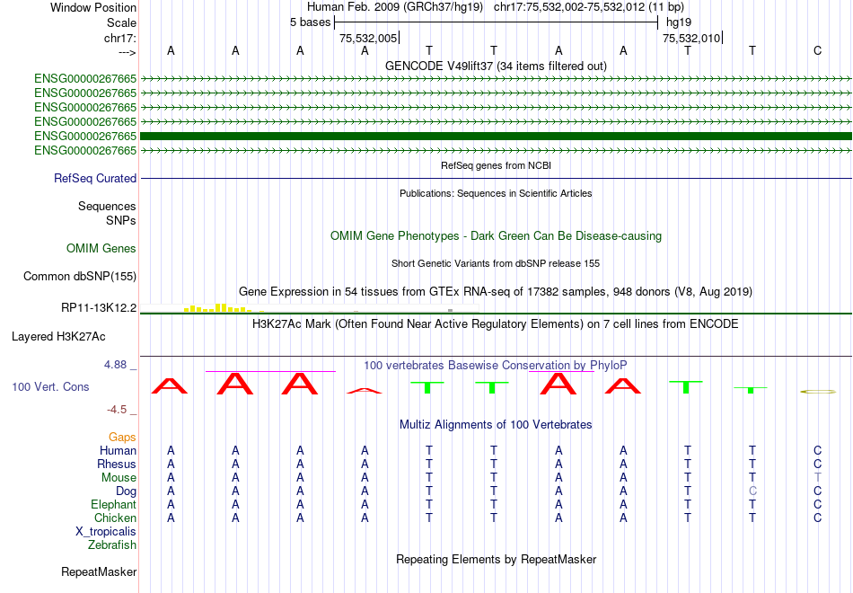Click the Window Position track label
The image size is (853, 593).
(93, 7)
